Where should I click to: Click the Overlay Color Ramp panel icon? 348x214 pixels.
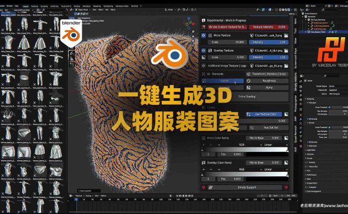pos(203,162)
